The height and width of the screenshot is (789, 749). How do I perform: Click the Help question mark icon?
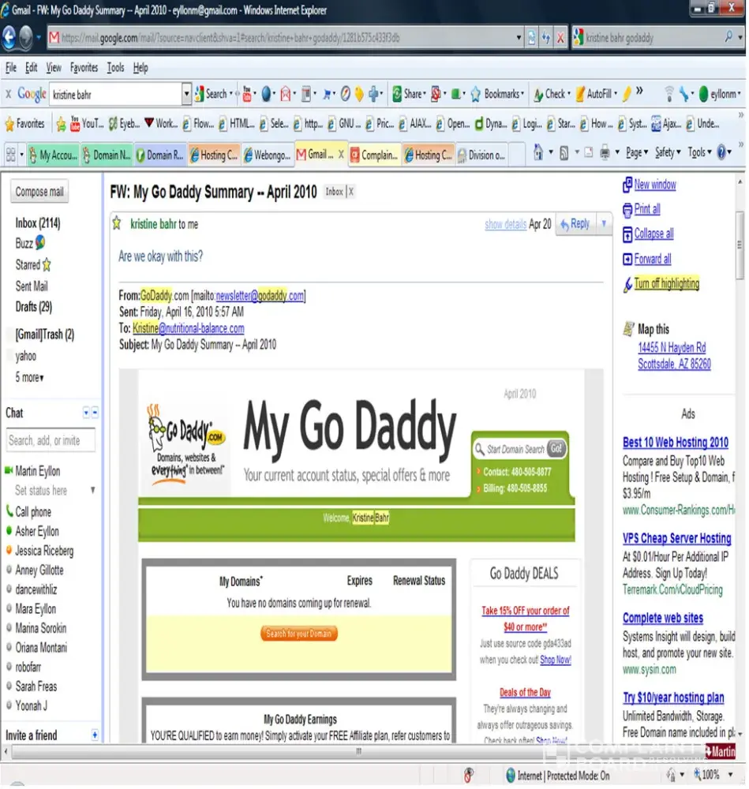point(721,151)
